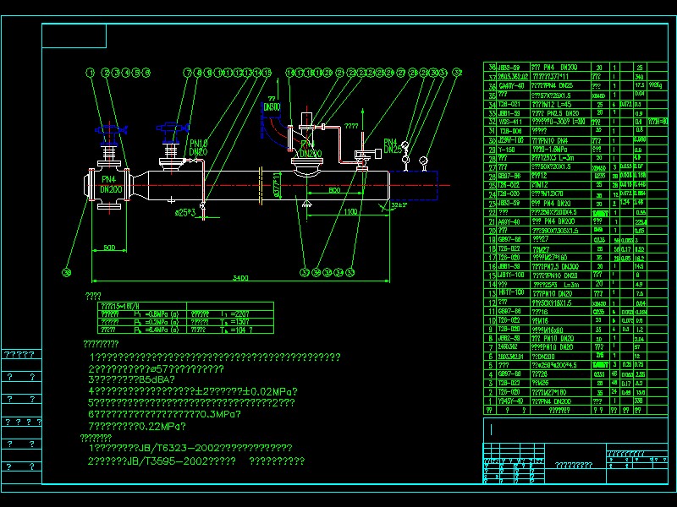
Task: Click the vertical ø377*11 dimension text
Action: [278, 185]
